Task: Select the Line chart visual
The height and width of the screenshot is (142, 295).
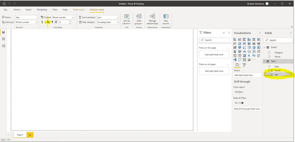Action: point(235,44)
